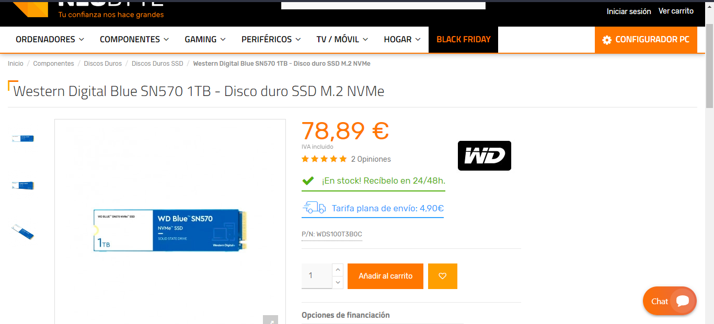Open the Chat bubble widget
Viewport: 714px width, 324px height.
click(x=670, y=301)
